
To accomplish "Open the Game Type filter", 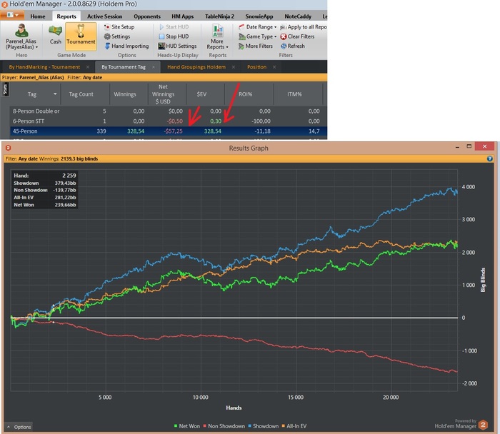I will 257,36.
